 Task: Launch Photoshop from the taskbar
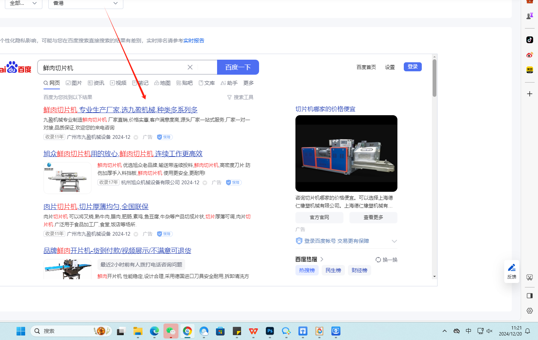coord(270,331)
